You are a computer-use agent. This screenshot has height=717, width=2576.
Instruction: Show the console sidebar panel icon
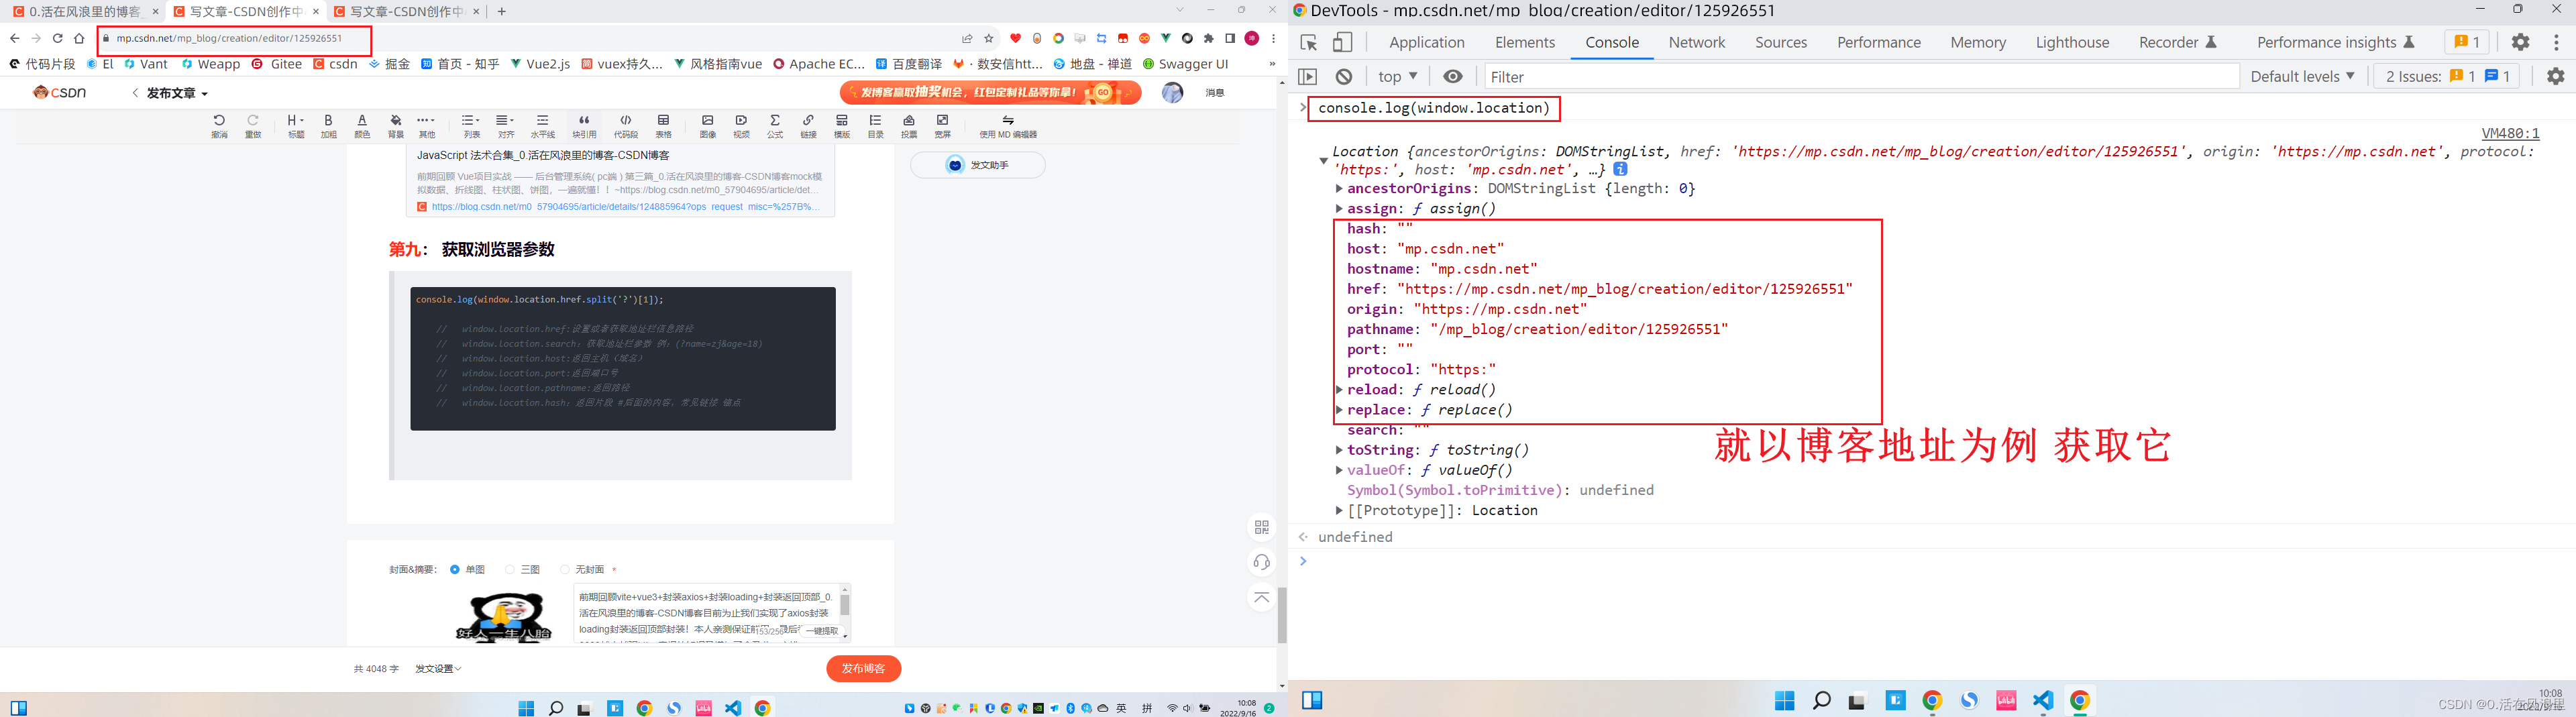pos(1307,76)
